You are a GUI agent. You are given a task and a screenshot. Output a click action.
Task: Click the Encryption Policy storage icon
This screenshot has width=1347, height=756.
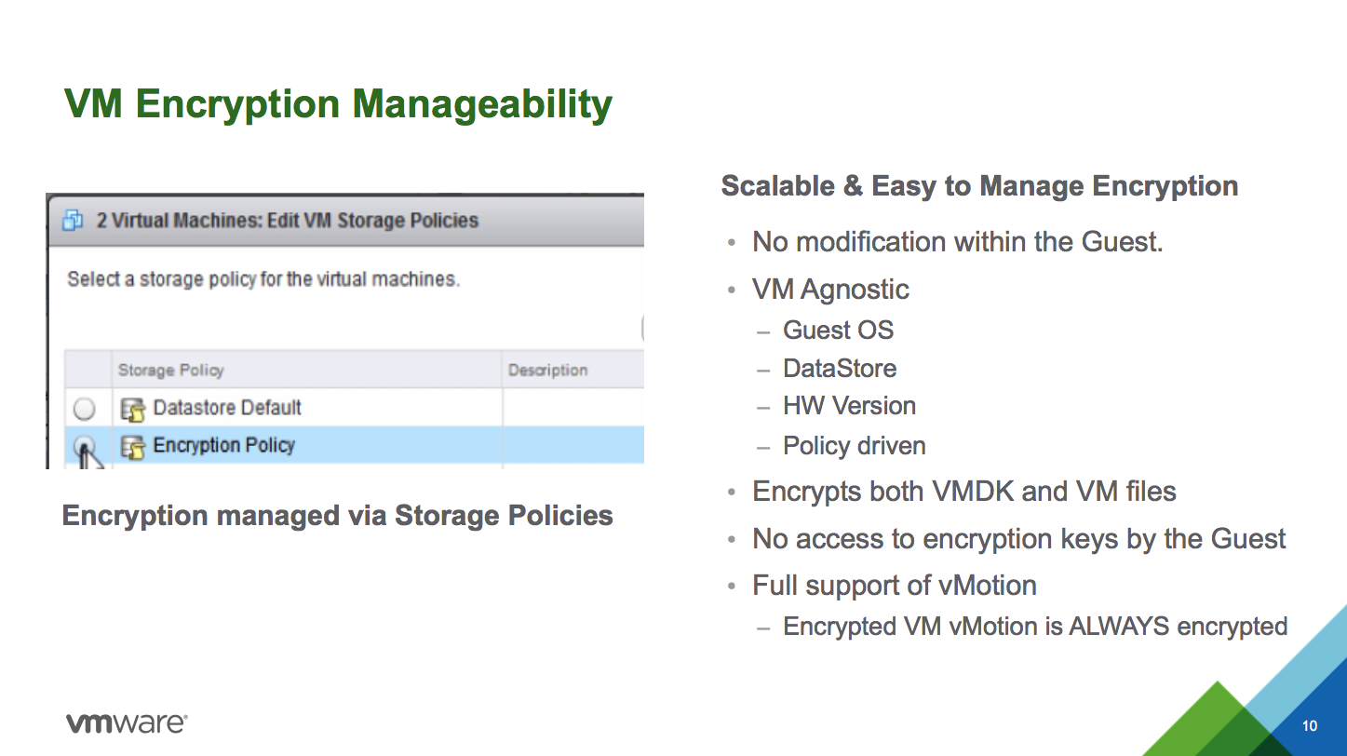pos(133,446)
